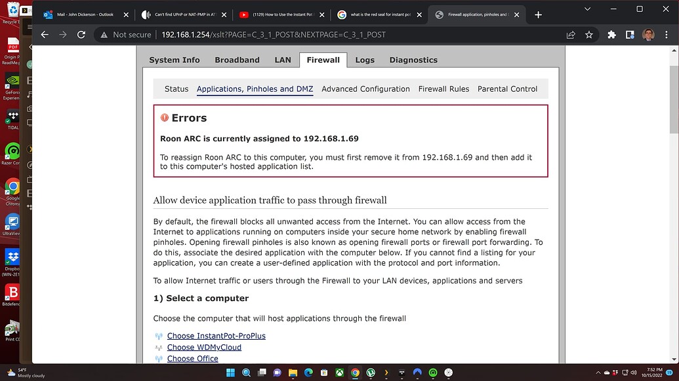
Task: Open Chrome side panel icon
Action: 630,35
